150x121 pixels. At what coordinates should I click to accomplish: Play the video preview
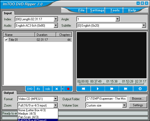point(98,89)
